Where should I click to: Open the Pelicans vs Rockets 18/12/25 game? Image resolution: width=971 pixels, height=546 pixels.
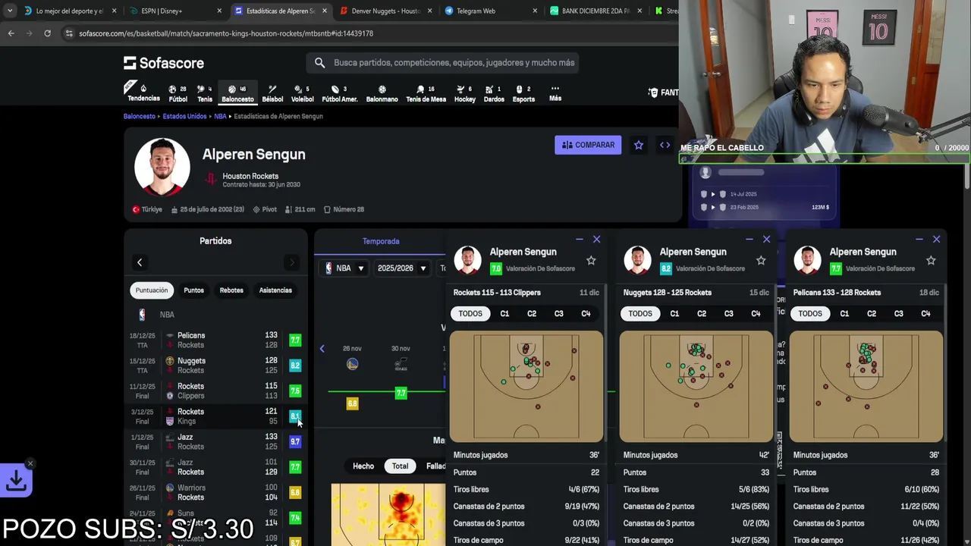[x=215, y=340]
